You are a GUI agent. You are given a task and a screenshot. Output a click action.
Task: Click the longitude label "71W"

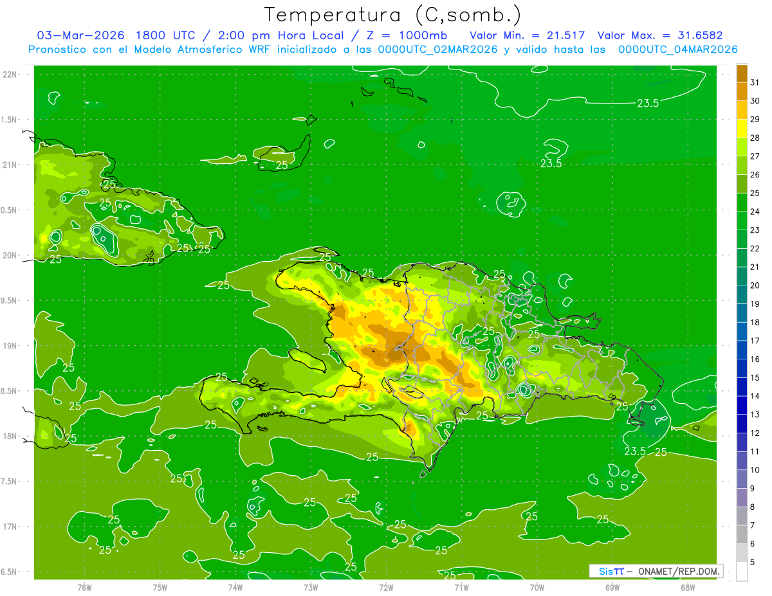click(x=461, y=587)
